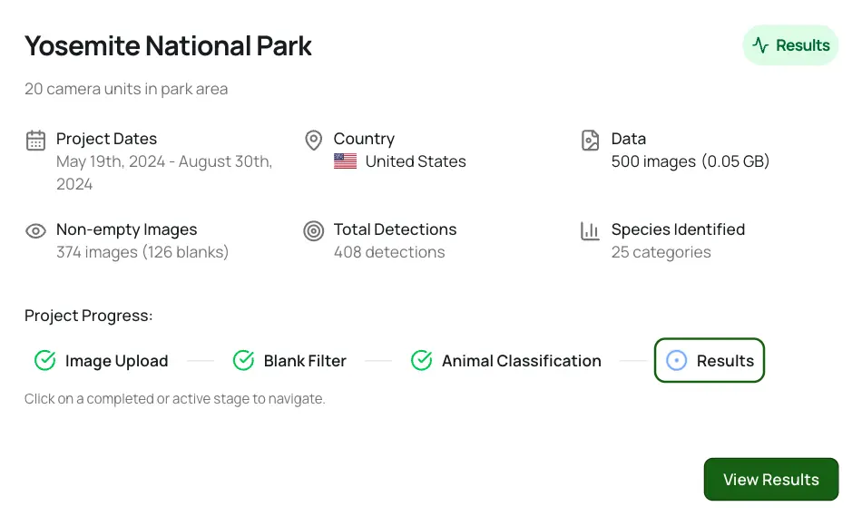
Task: Click the map pin icon beside Country
Action: click(x=313, y=140)
